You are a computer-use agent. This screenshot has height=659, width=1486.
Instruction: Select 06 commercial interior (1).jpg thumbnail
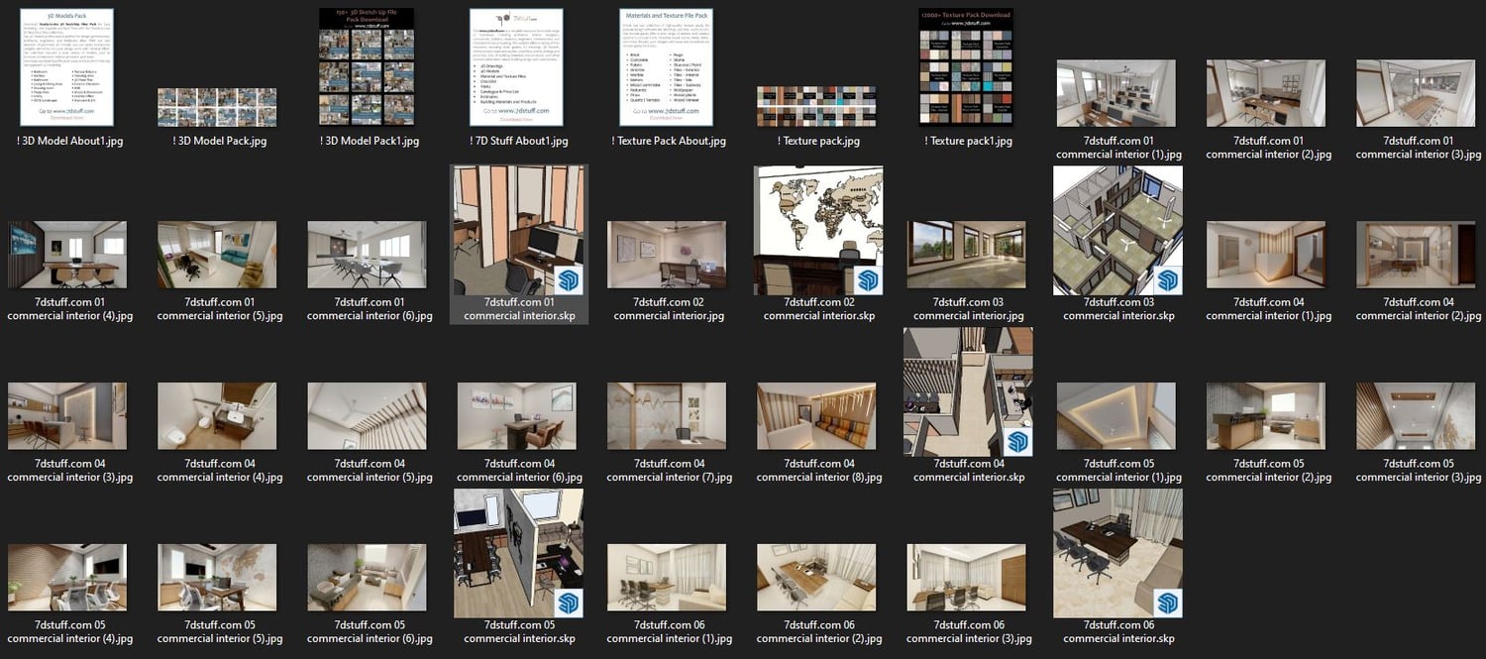(667, 578)
